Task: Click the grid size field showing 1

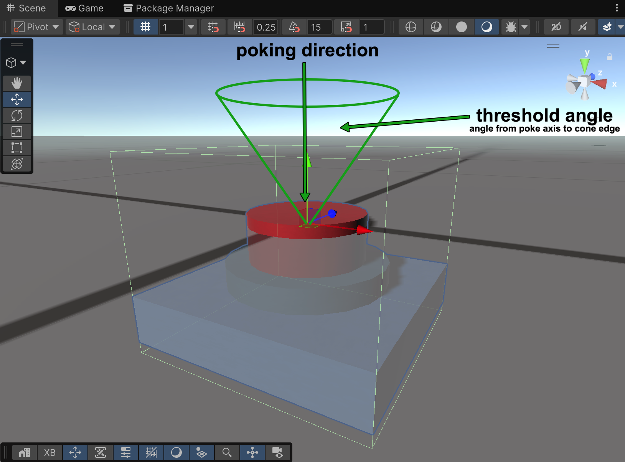Action: pos(171,27)
